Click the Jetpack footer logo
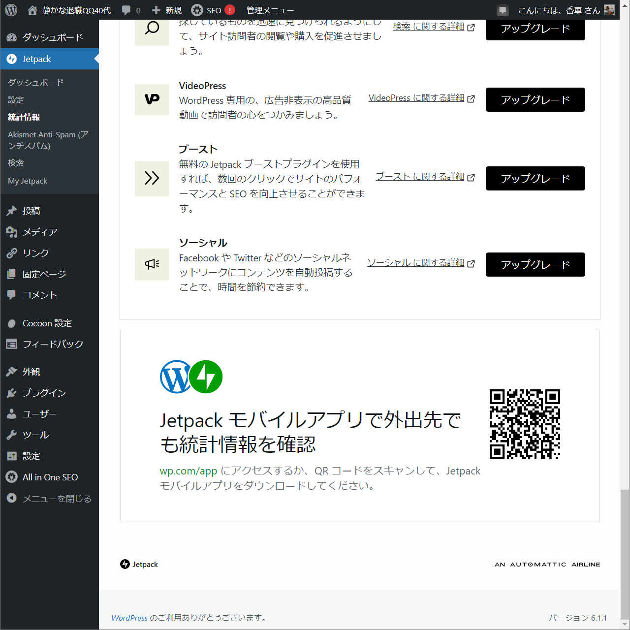 click(139, 564)
